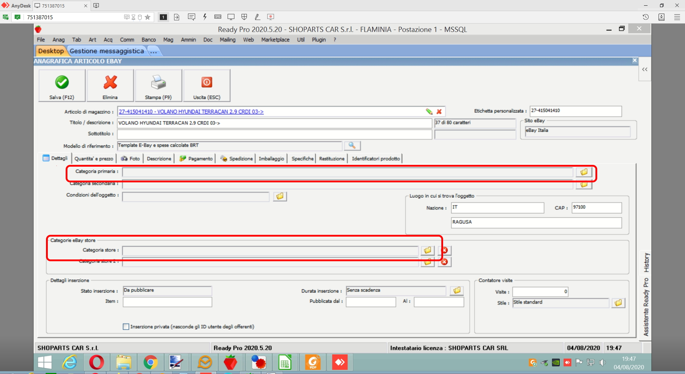Switch to the Imballaggio tab
Image resolution: width=685 pixels, height=374 pixels.
(272, 158)
